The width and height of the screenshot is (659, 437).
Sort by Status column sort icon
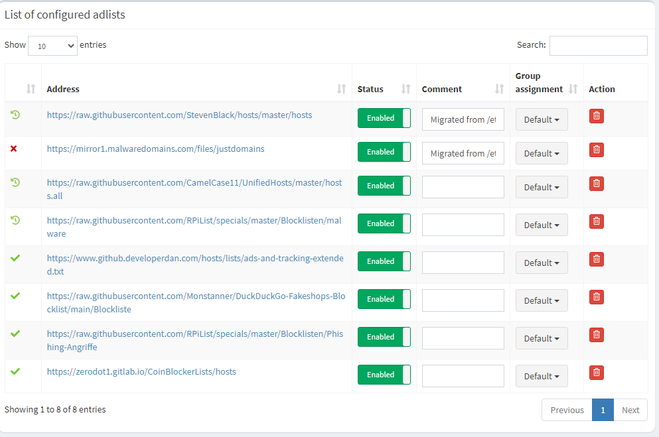point(405,89)
